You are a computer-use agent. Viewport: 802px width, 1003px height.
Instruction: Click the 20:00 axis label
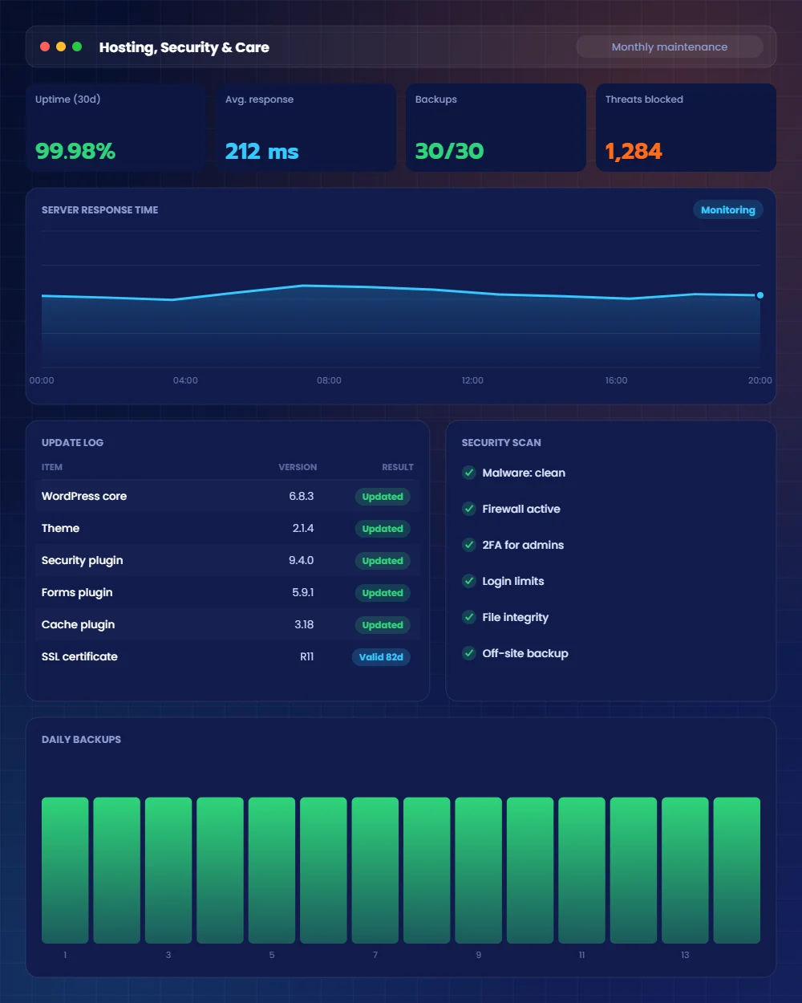759,380
